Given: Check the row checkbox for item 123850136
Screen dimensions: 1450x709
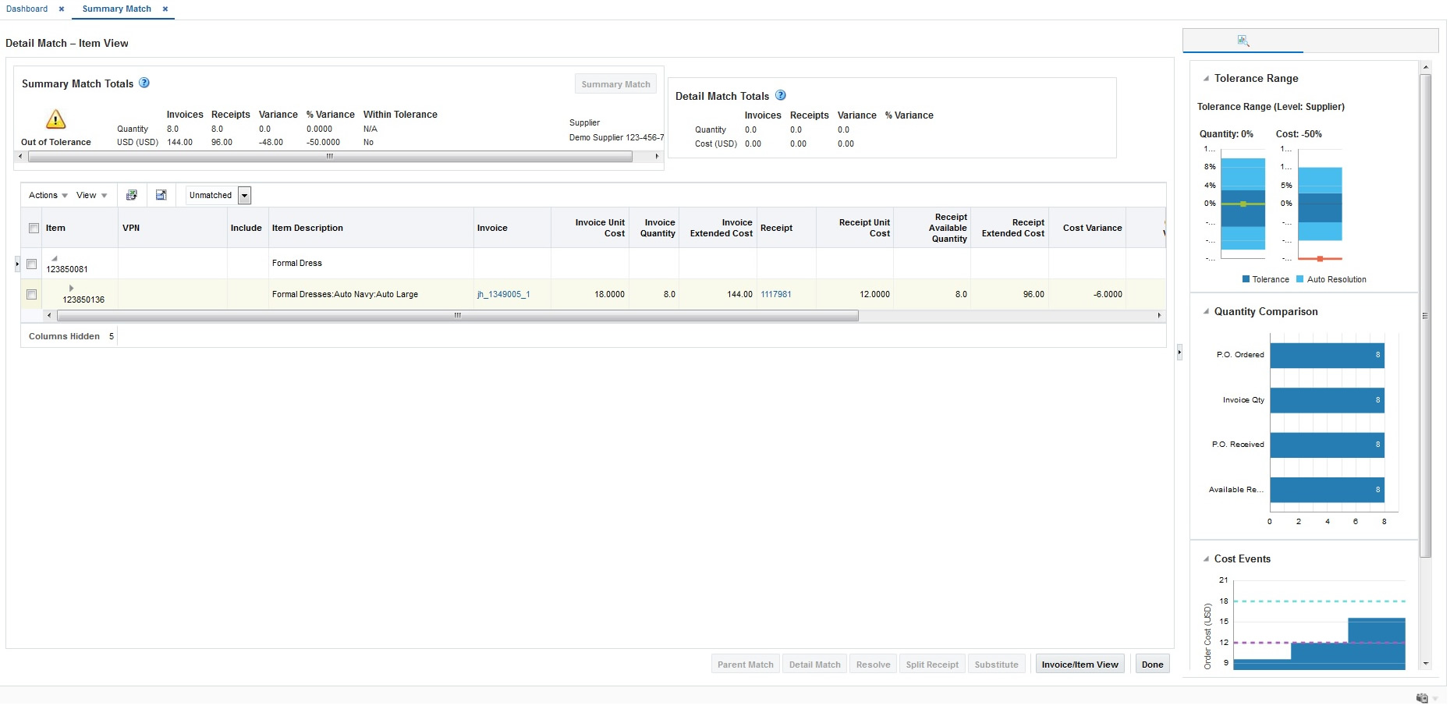Looking at the screenshot, I should (31, 296).
